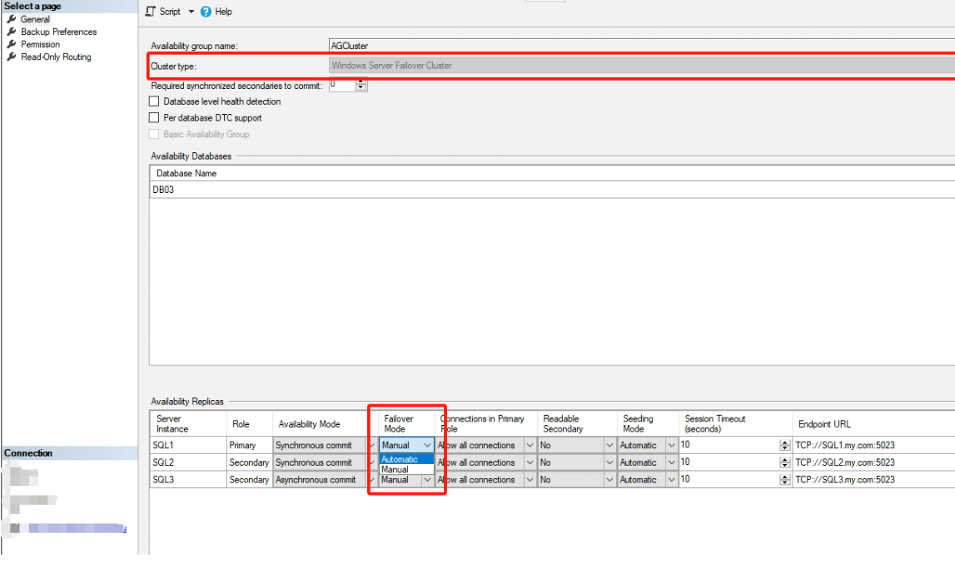
Task: Open SQL3 Seeding Mode dropdown
Action: pos(671,480)
